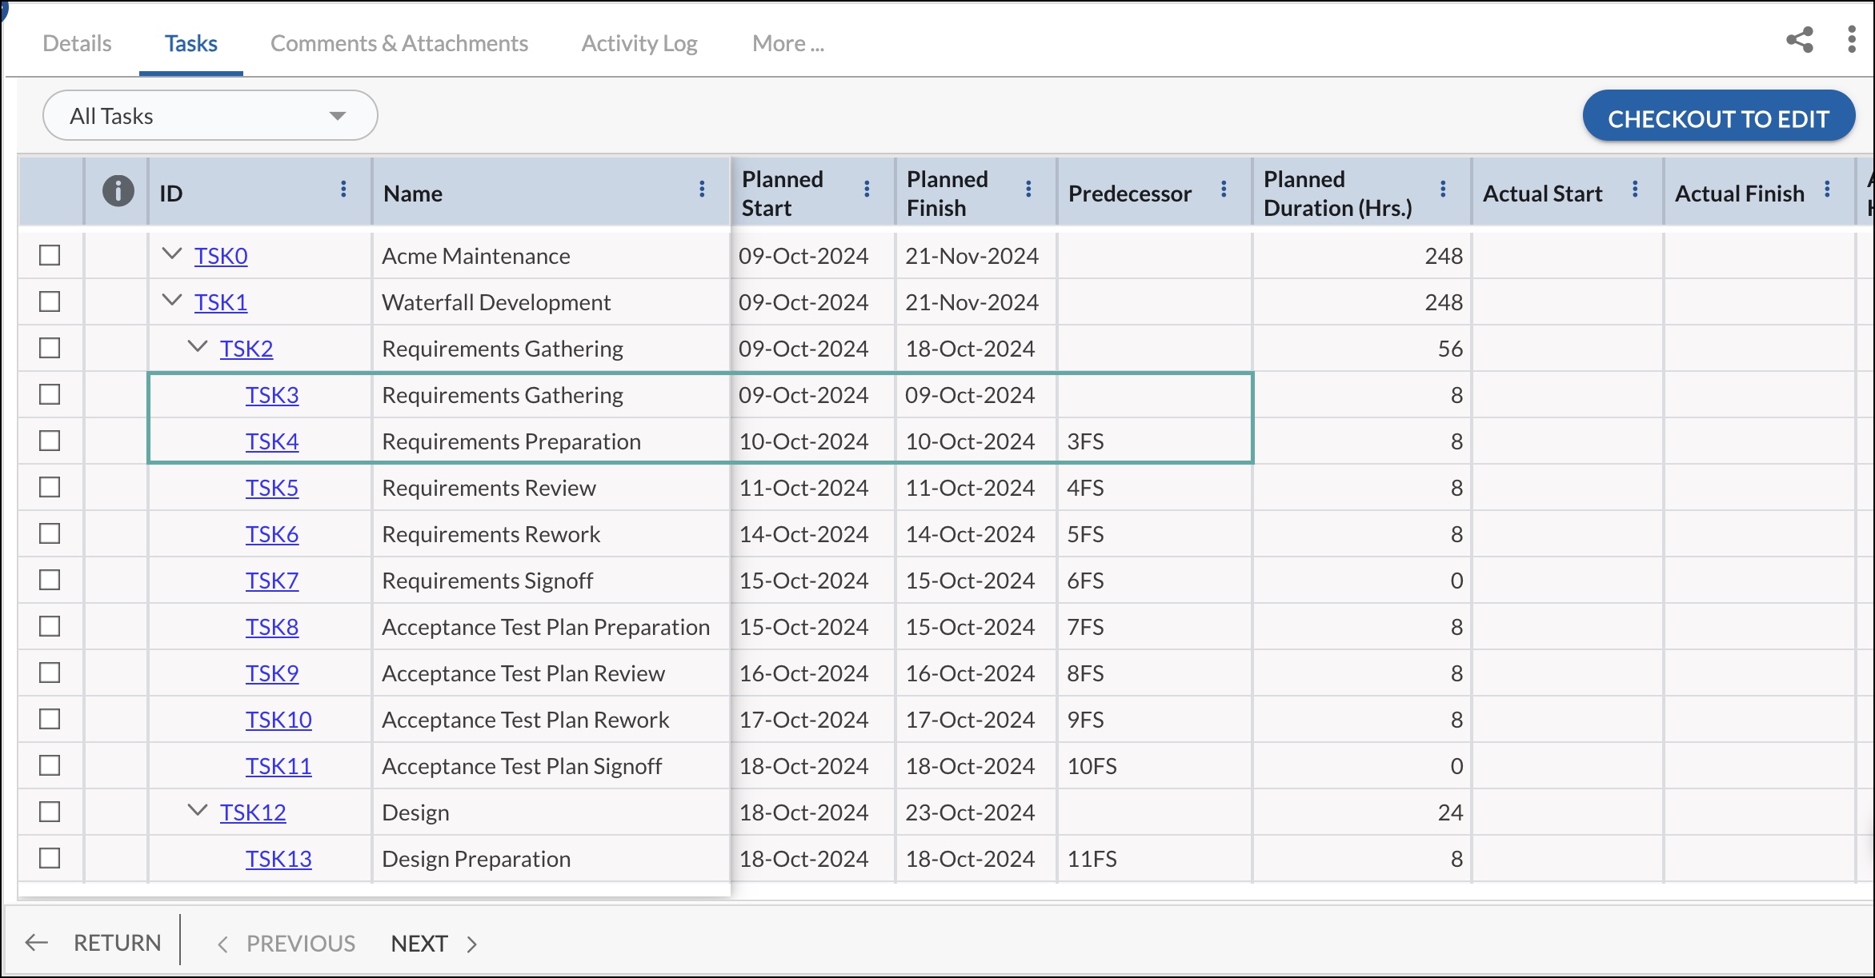1875x978 pixels.
Task: Select the TSK5 Requirements Review checkbox
Action: coord(50,487)
